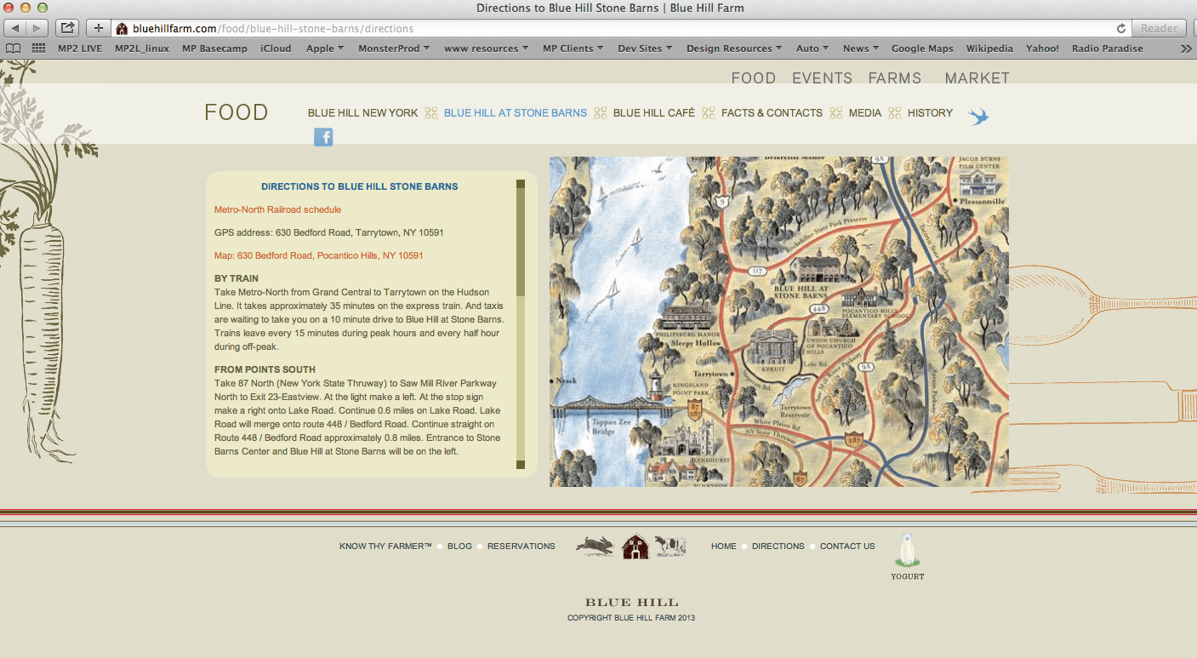
Task: Click the FROM POINTS SOUTH heading
Action: (x=265, y=369)
